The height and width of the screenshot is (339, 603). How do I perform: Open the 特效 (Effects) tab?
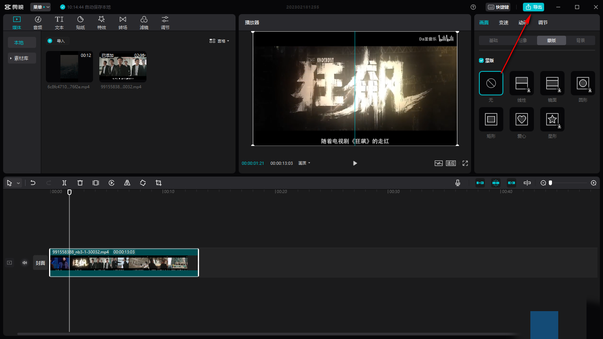click(101, 23)
